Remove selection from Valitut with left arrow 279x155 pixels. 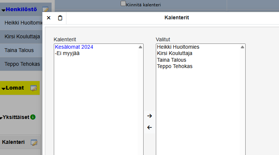click(150, 127)
